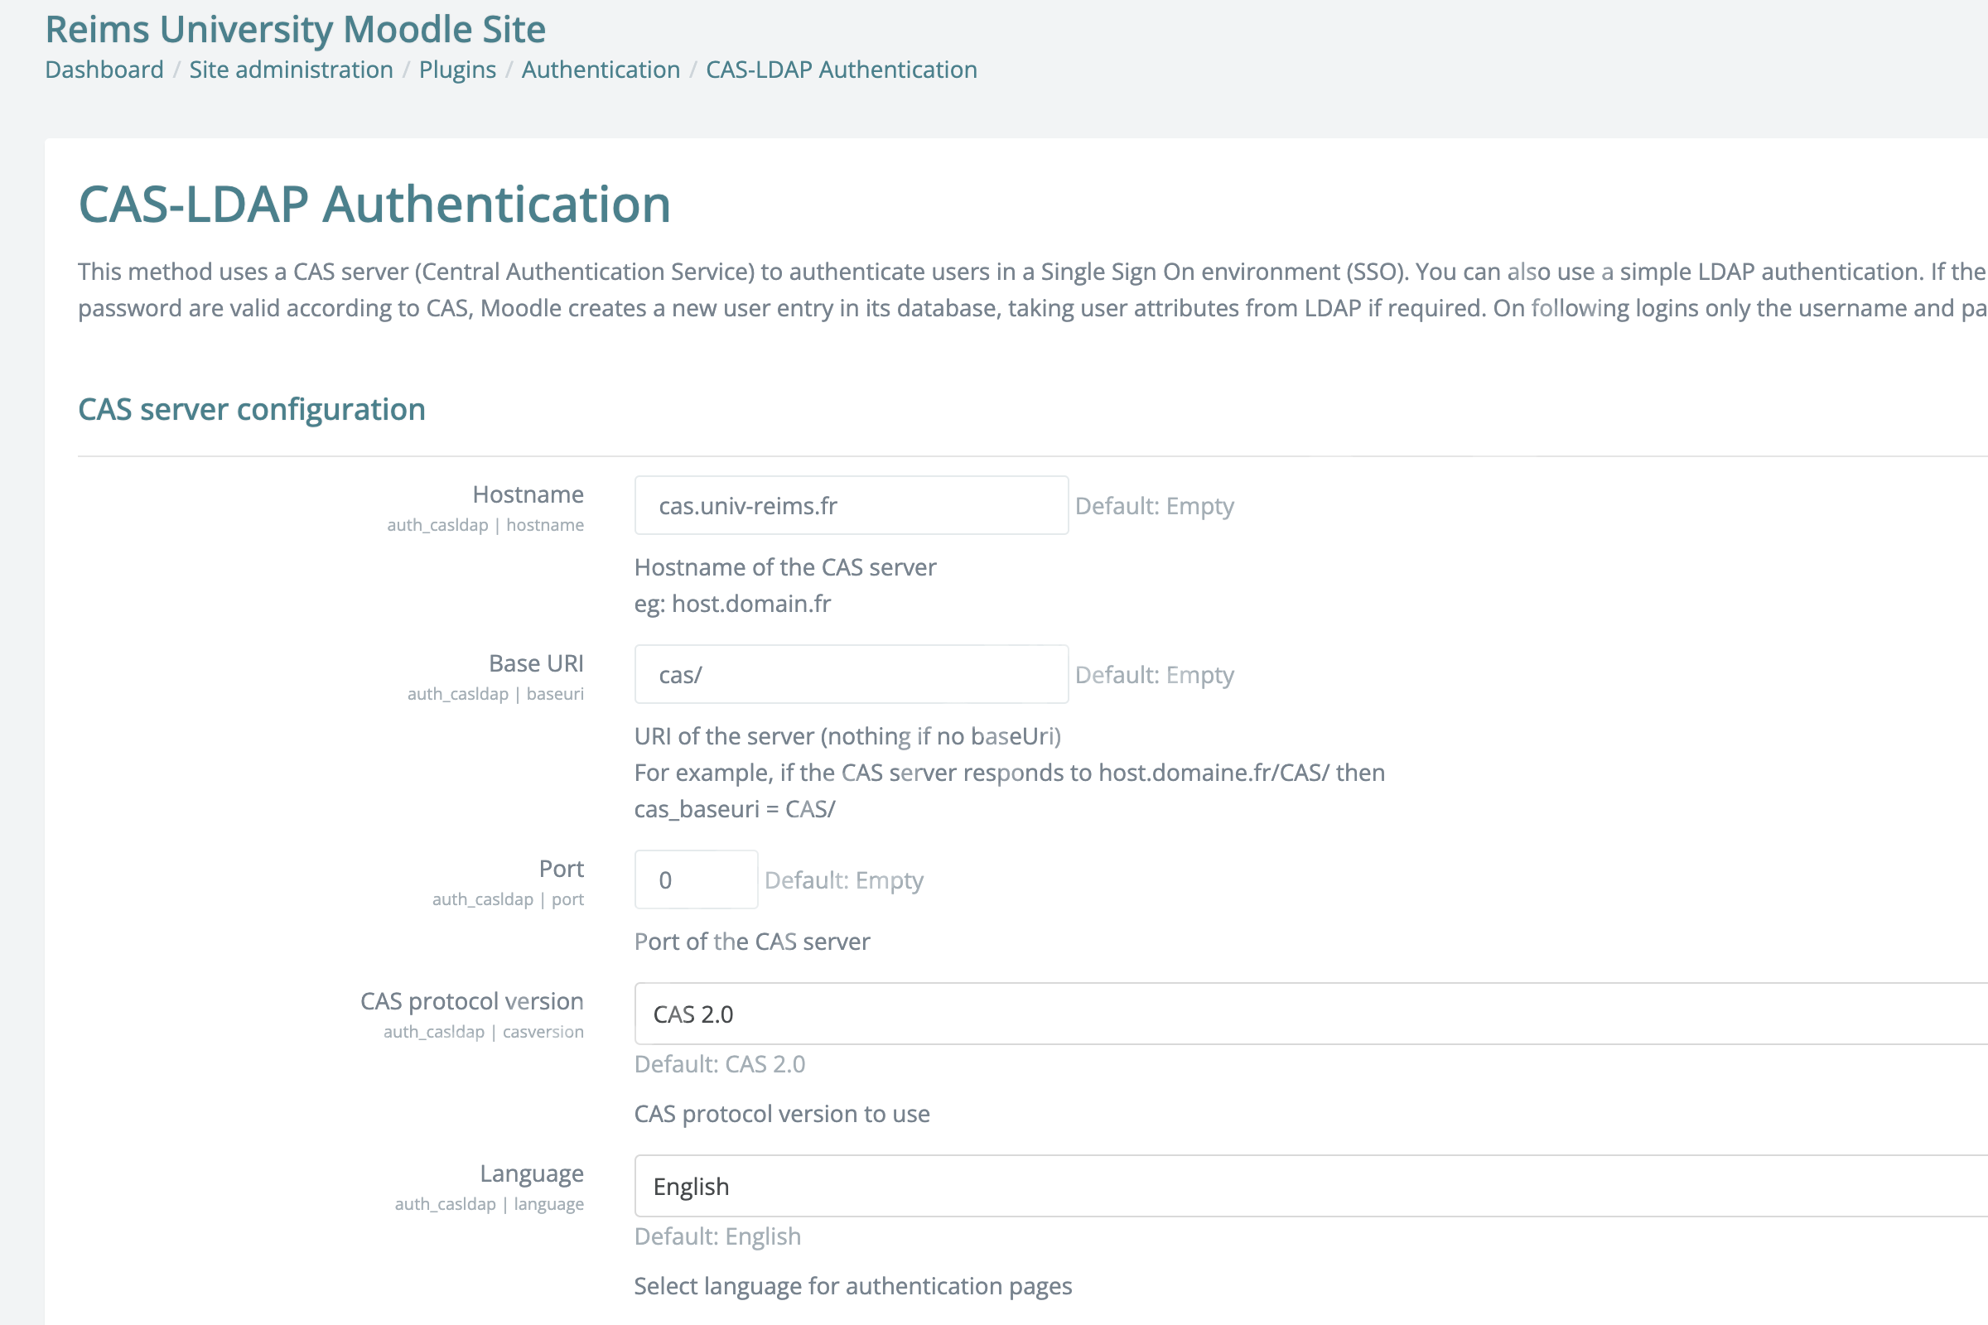
Task: Click the 'auth_casldap | casversion' identifier
Action: point(484,1032)
